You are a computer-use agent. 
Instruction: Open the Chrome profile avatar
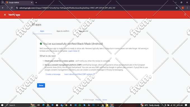click(183, 8)
